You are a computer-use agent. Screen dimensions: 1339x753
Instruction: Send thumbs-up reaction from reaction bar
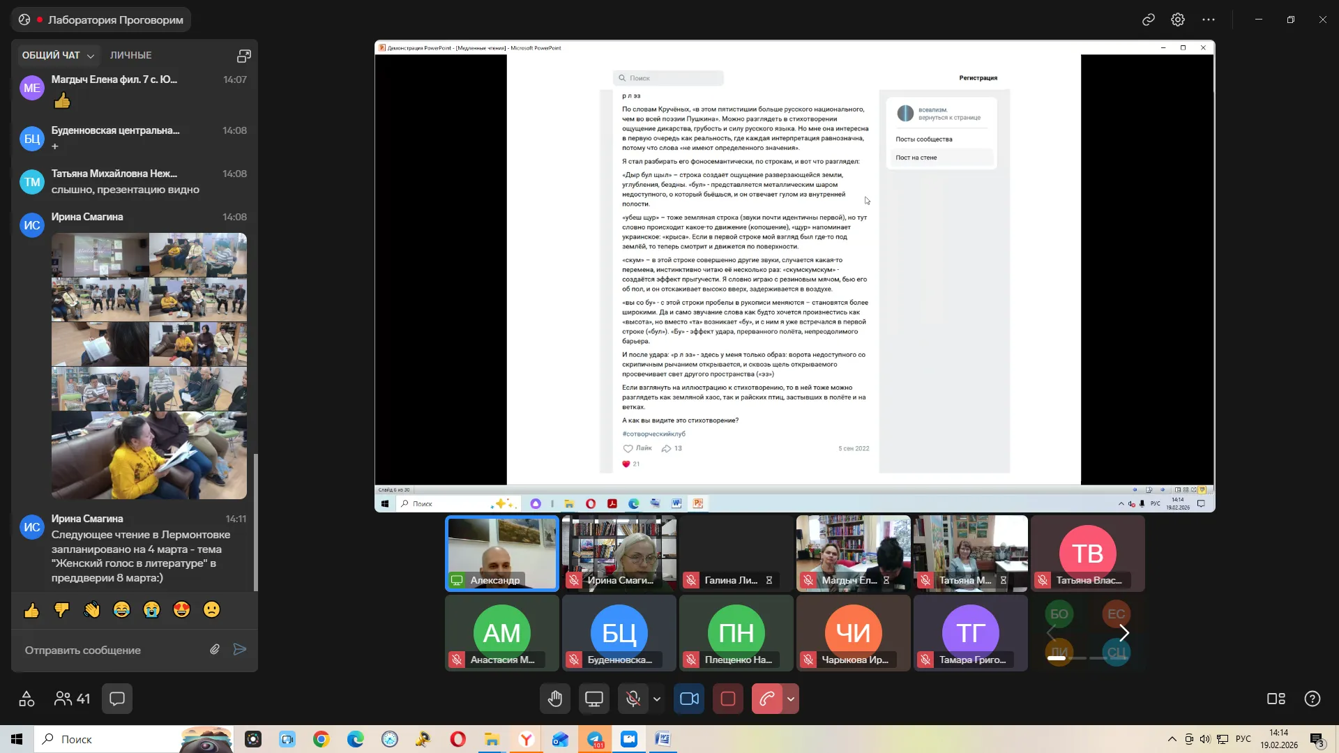(x=32, y=611)
